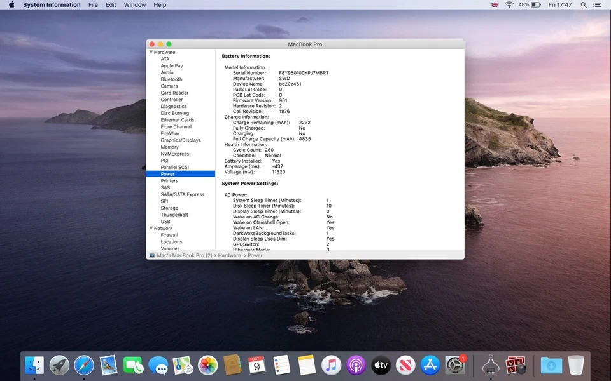Image resolution: width=611 pixels, height=381 pixels.
Task: Click System Information icon in Dock
Action: pos(491,366)
